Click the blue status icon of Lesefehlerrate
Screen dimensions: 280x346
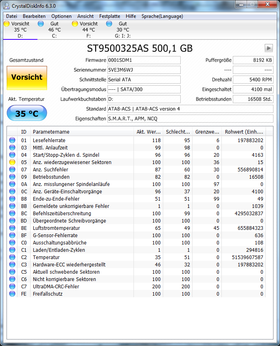(x=12, y=140)
